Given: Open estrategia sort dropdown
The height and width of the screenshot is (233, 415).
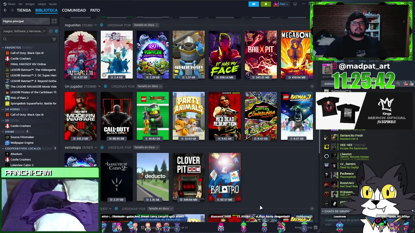Looking at the screenshot, I should pos(146,147).
